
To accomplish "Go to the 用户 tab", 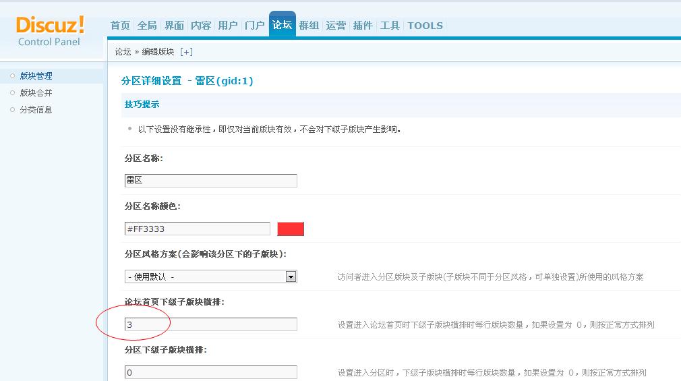I will click(x=228, y=26).
